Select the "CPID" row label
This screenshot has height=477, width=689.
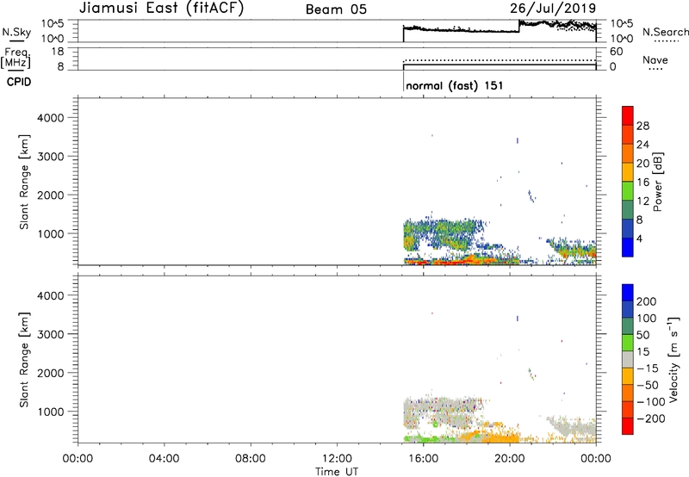coord(18,82)
